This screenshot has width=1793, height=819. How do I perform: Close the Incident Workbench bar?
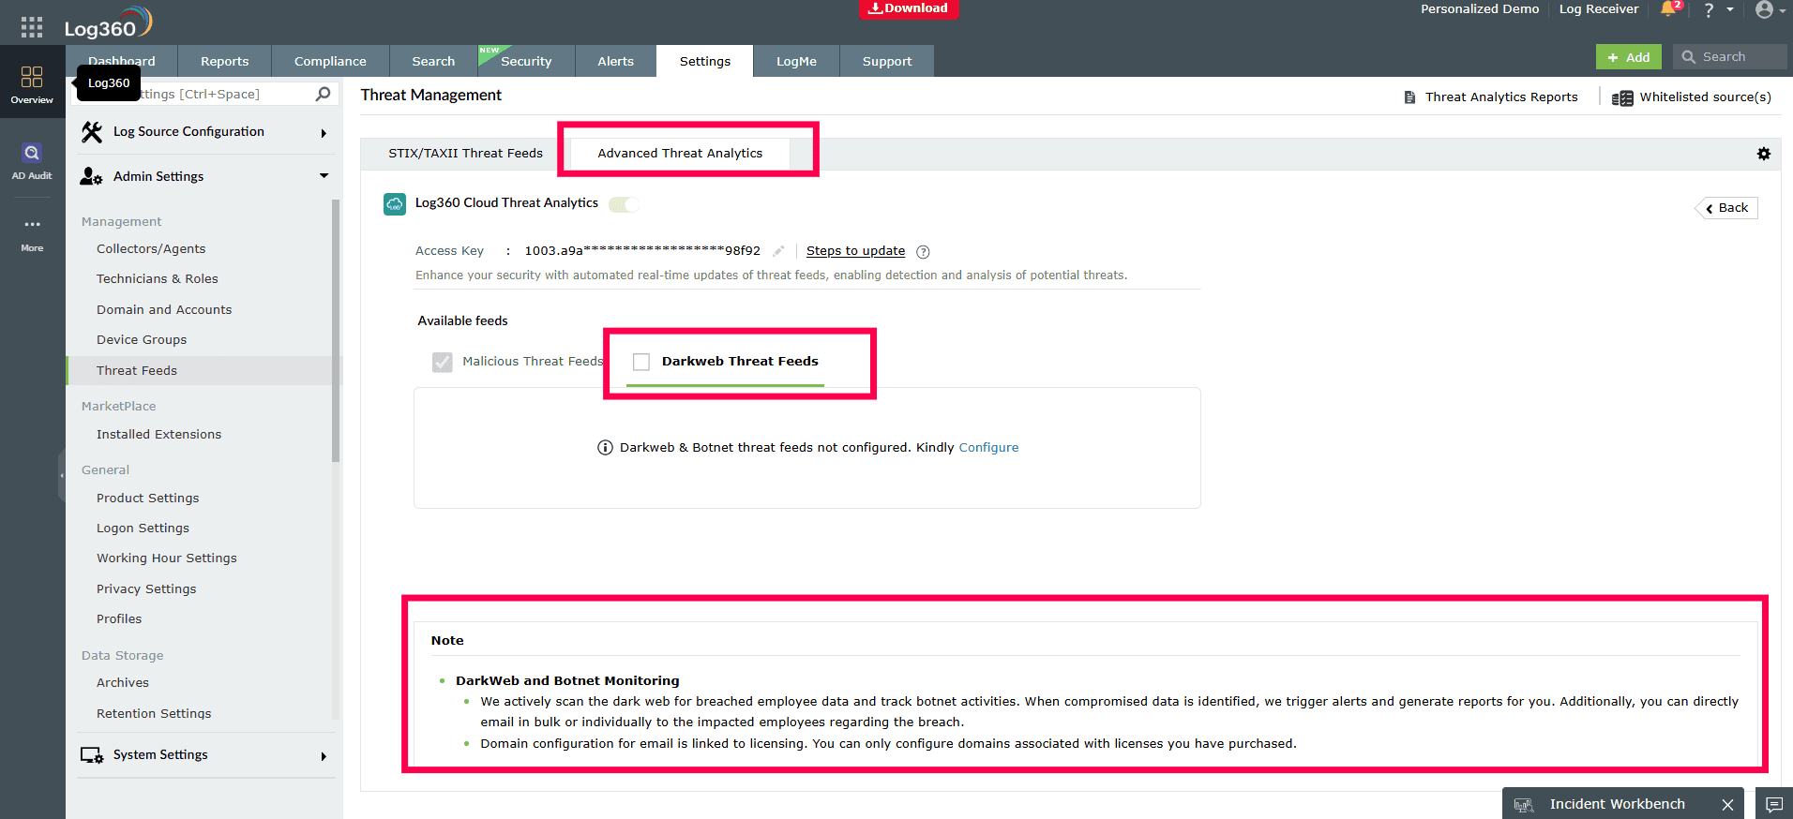pyautogui.click(x=1727, y=805)
